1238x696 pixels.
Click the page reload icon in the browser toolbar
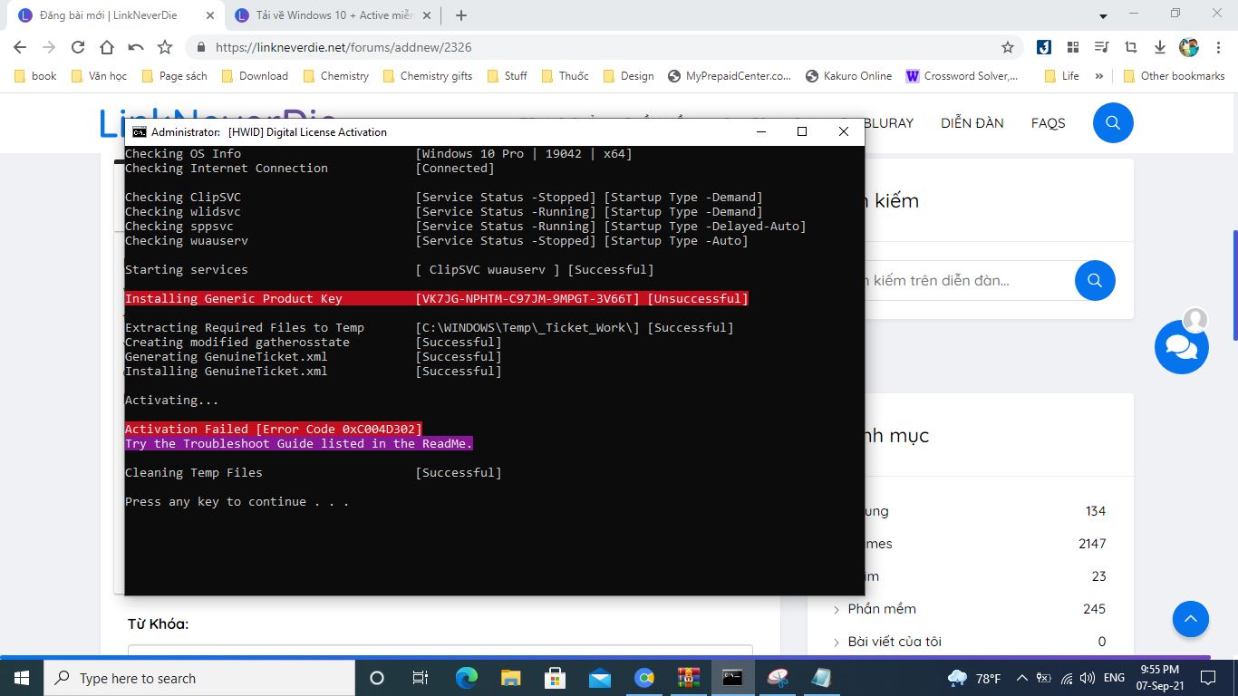click(x=77, y=46)
